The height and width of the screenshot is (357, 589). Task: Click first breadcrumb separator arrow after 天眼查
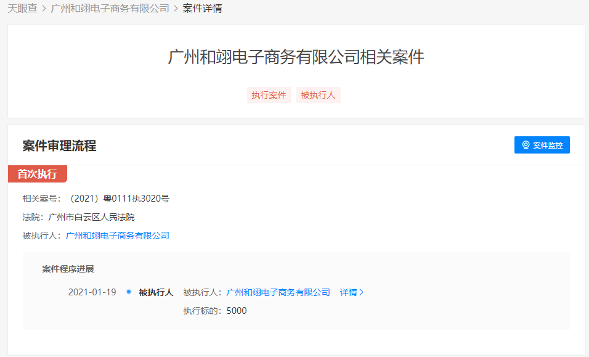point(44,8)
